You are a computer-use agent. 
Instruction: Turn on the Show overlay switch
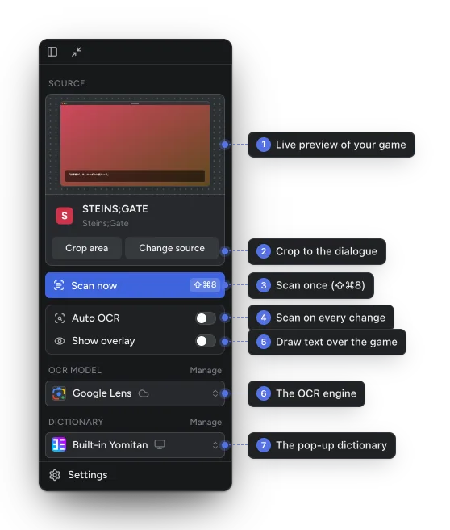[206, 341]
